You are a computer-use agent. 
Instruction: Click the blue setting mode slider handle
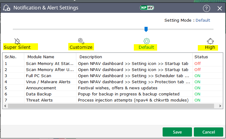tap(146, 29)
